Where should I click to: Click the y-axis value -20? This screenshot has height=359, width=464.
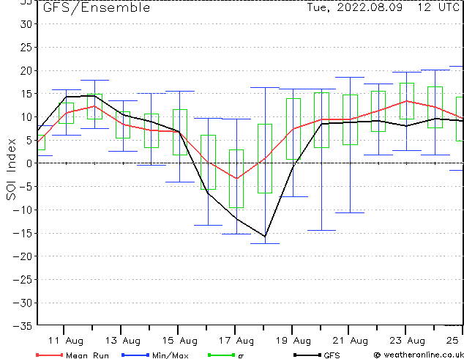tap(23, 256)
